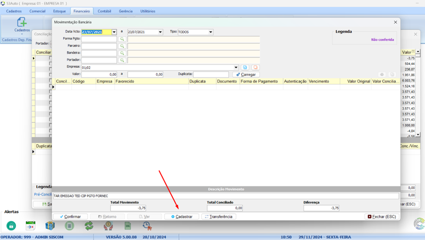Open the gift box alert icon
The height and width of the screenshot is (240, 425).
(x=50, y=226)
